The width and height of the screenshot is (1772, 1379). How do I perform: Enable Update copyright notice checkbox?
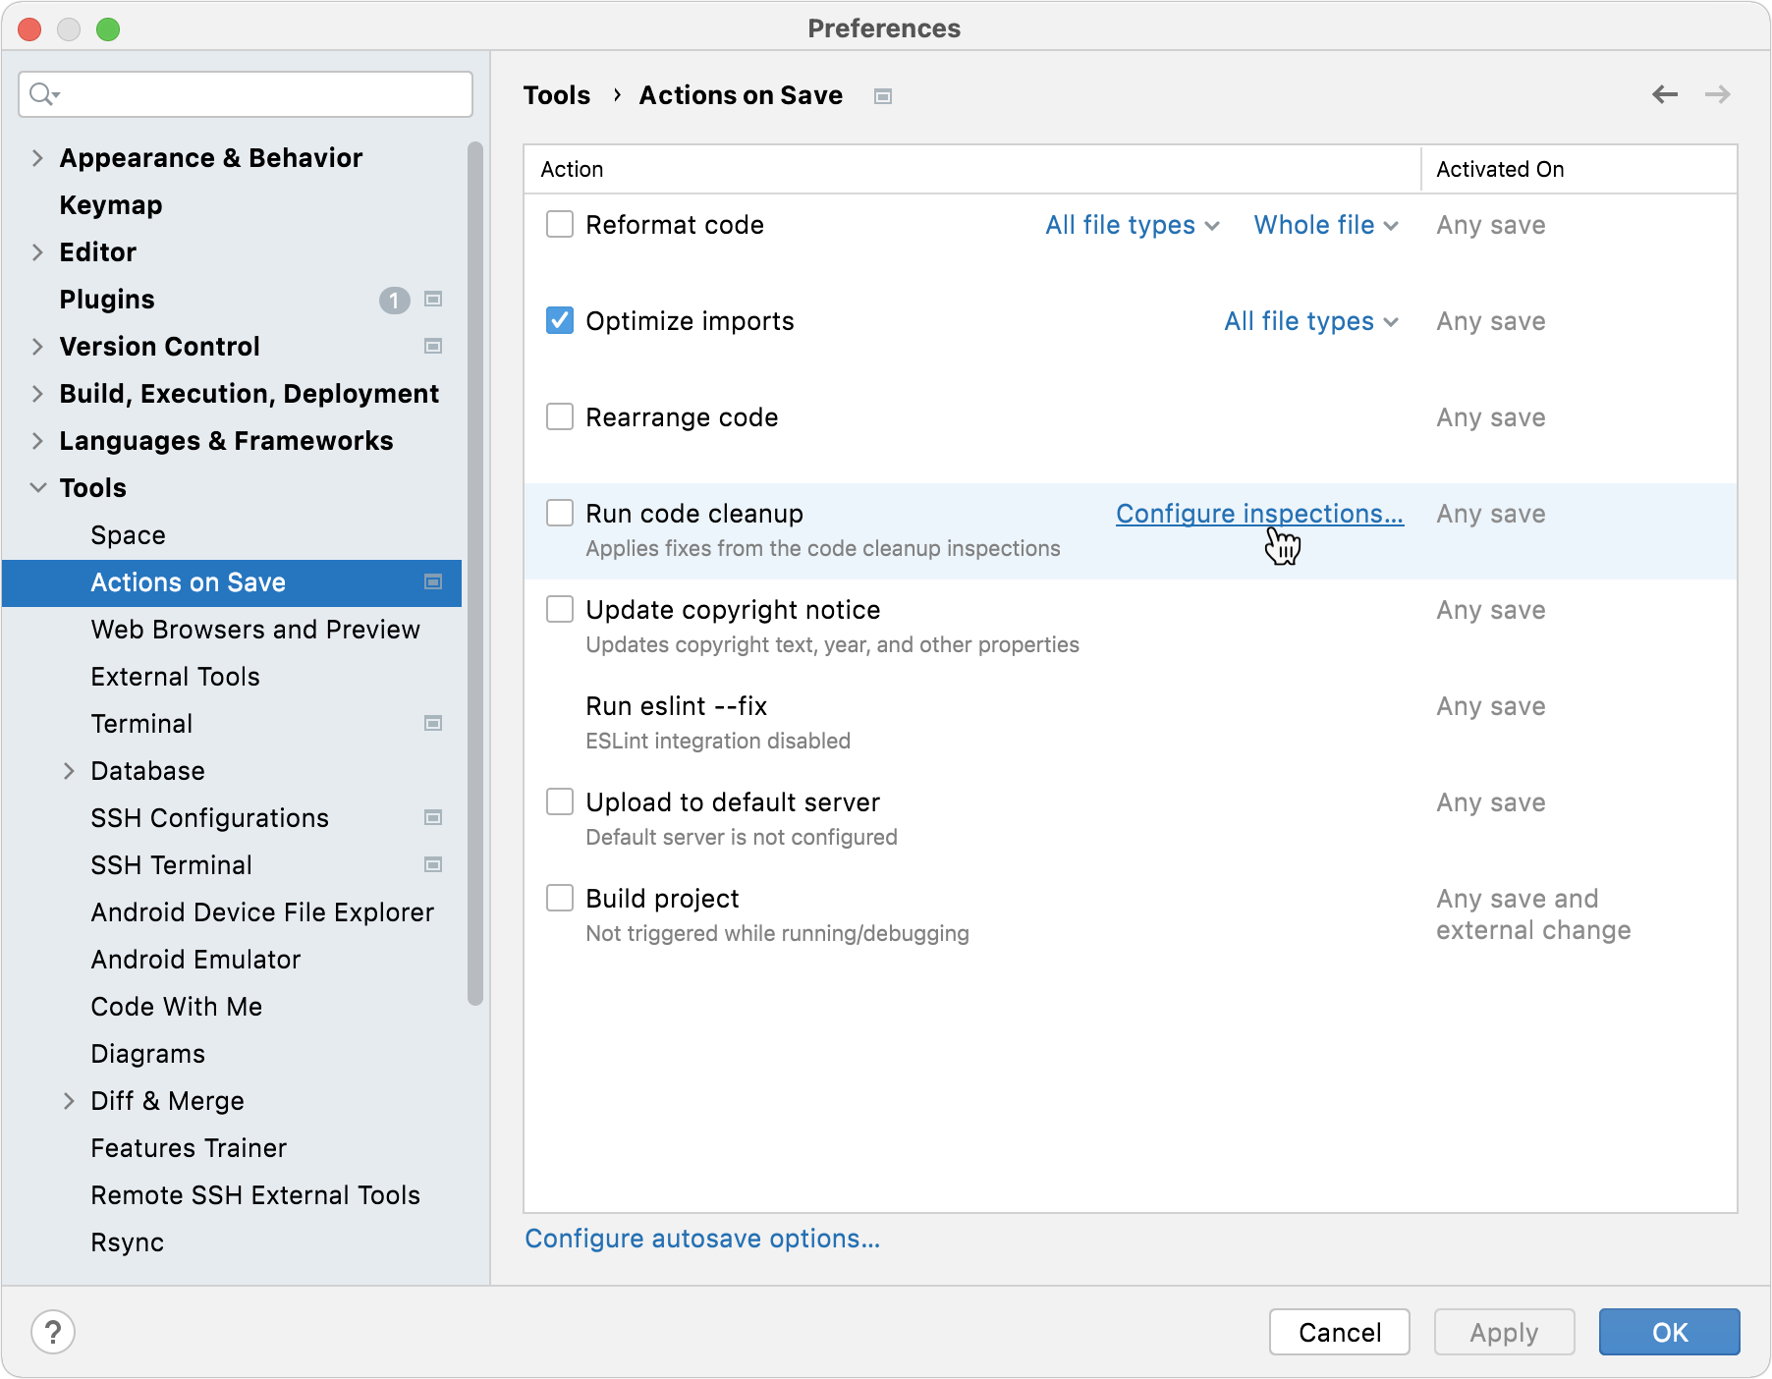[x=560, y=609]
